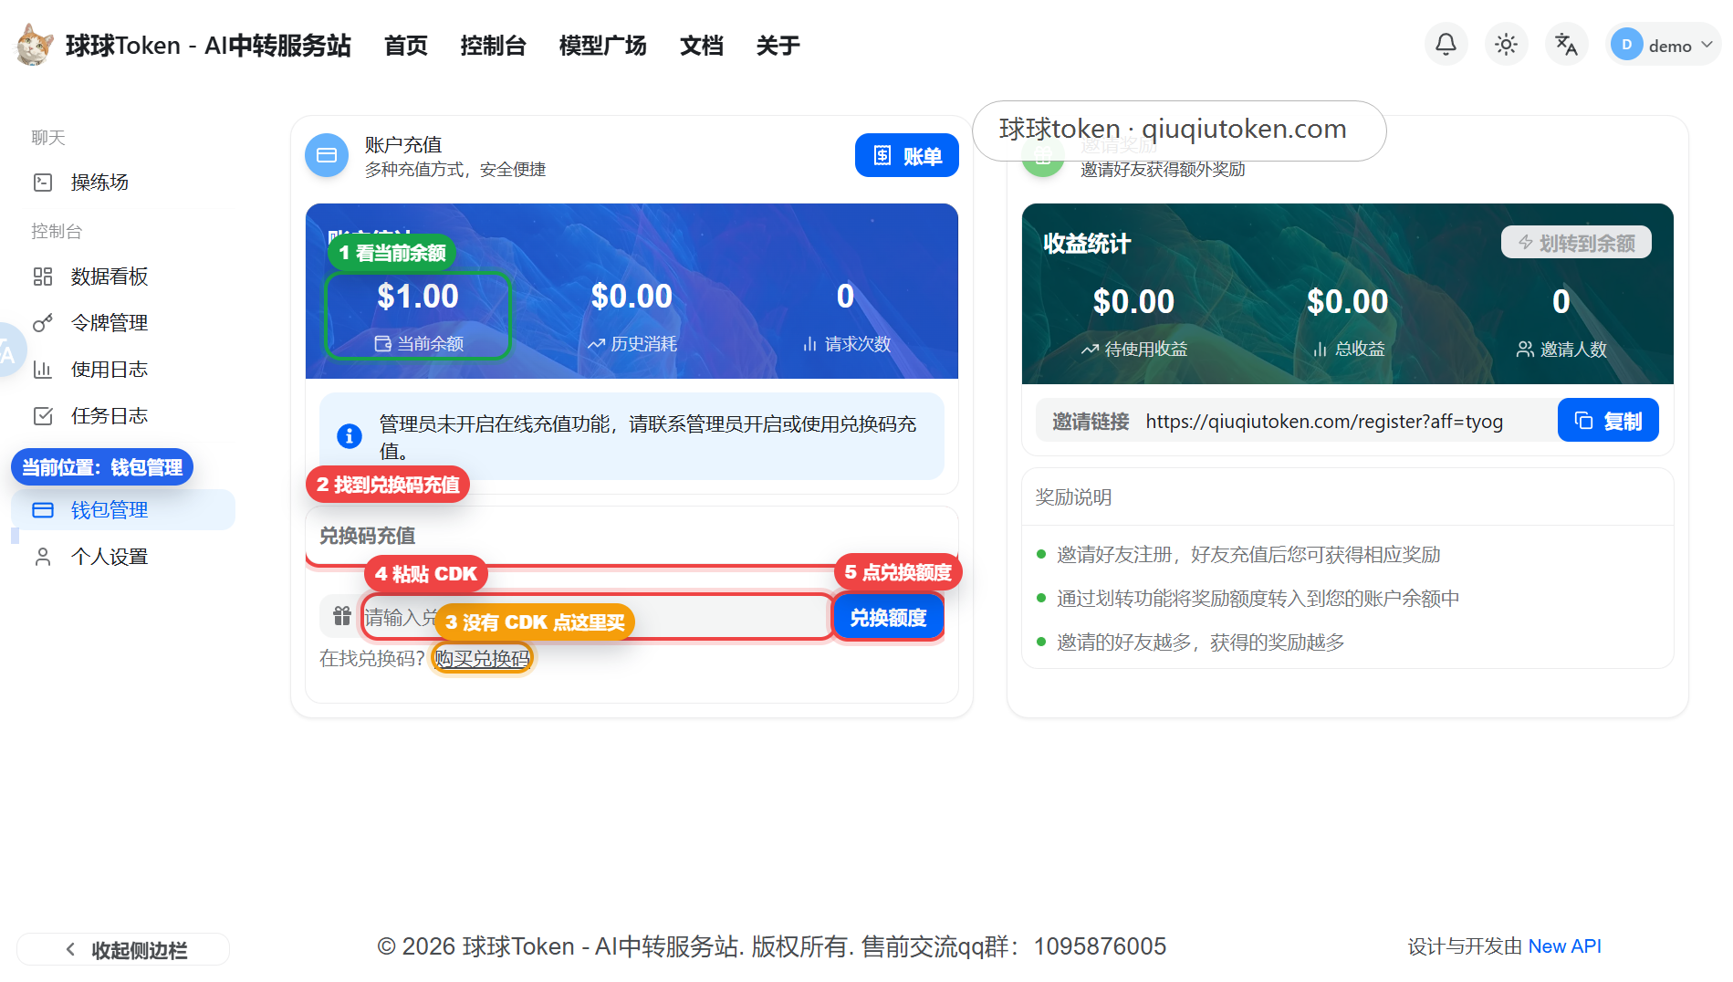
Task: Click the 总收益 bar chart icon
Action: click(1320, 350)
